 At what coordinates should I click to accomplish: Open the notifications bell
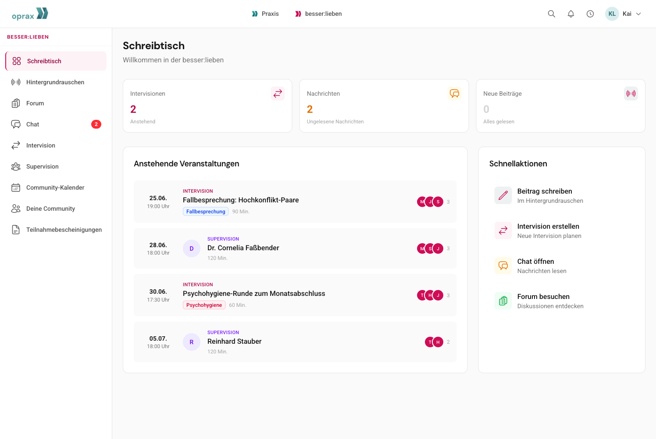click(x=571, y=14)
